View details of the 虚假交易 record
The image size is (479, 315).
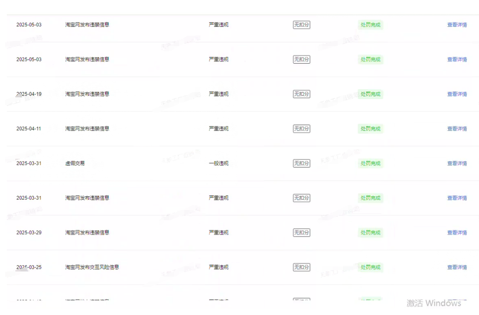click(457, 163)
